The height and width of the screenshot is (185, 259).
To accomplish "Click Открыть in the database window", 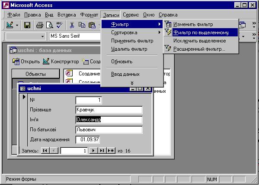I will [26, 62].
